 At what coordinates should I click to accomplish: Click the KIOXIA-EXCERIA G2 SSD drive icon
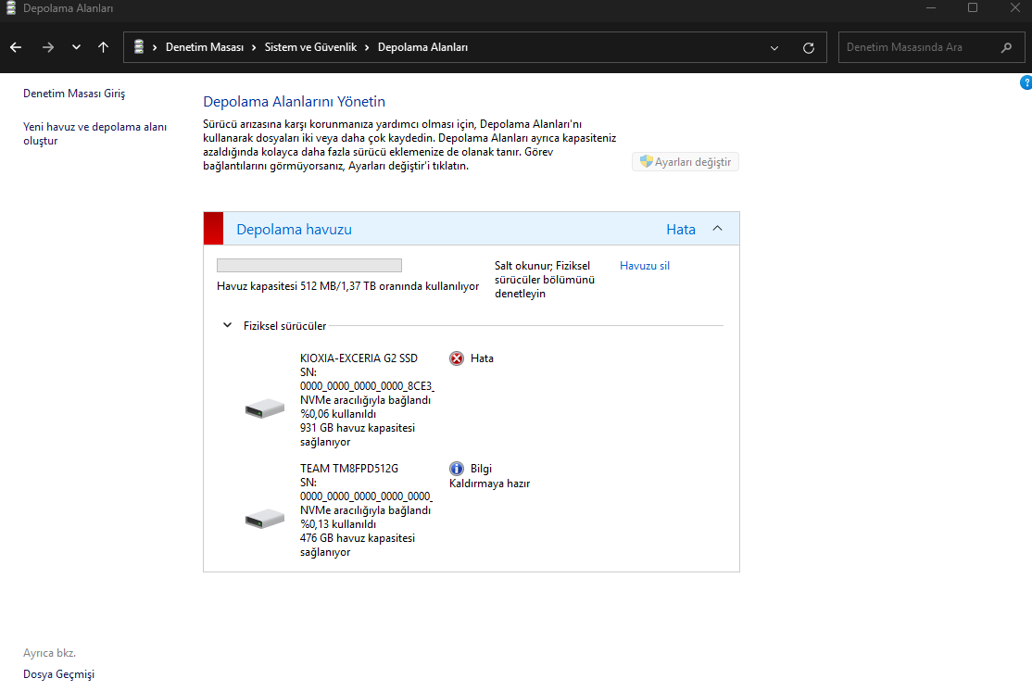tap(265, 408)
